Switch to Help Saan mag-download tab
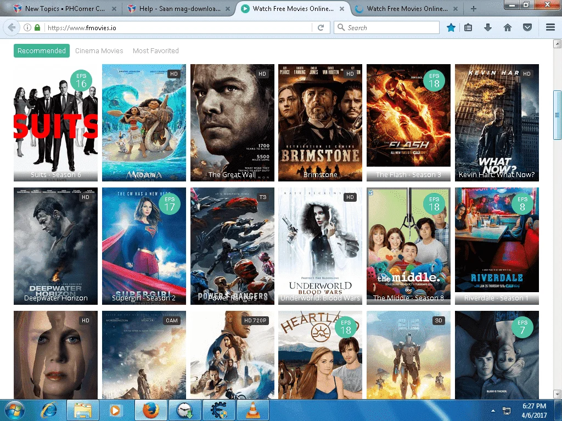 [179, 9]
